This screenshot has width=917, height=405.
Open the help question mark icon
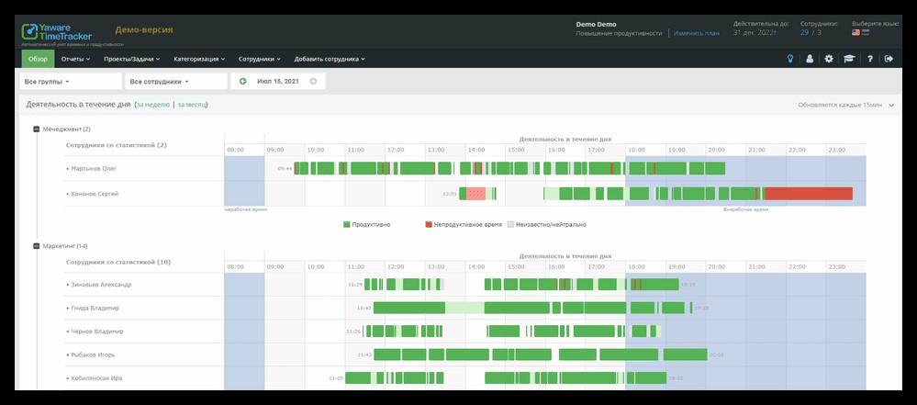pos(870,59)
